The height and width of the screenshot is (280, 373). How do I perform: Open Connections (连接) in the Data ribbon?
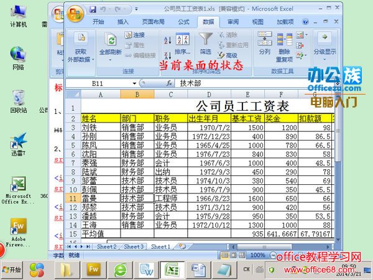(x=135, y=35)
